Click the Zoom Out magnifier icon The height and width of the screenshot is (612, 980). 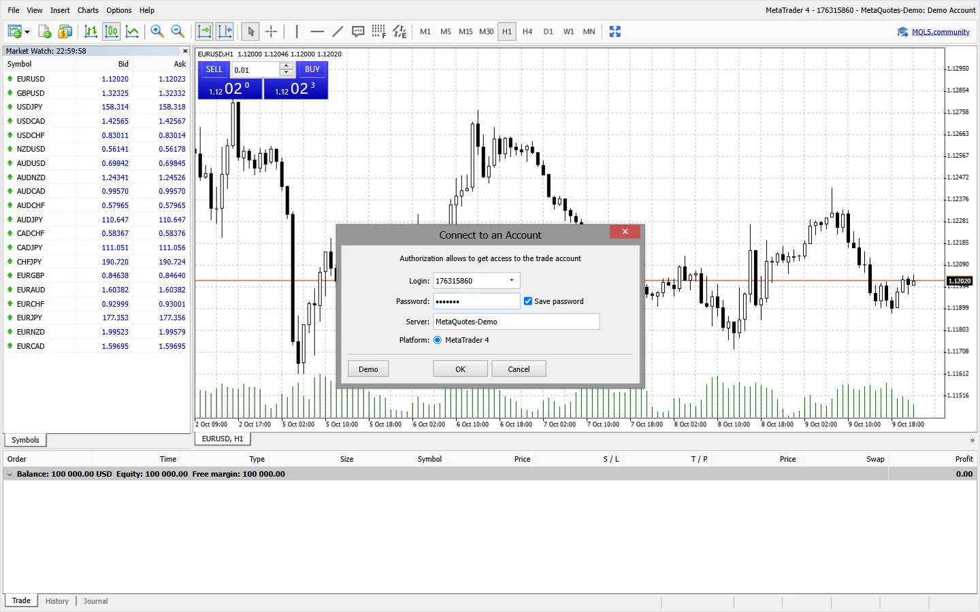(x=178, y=31)
